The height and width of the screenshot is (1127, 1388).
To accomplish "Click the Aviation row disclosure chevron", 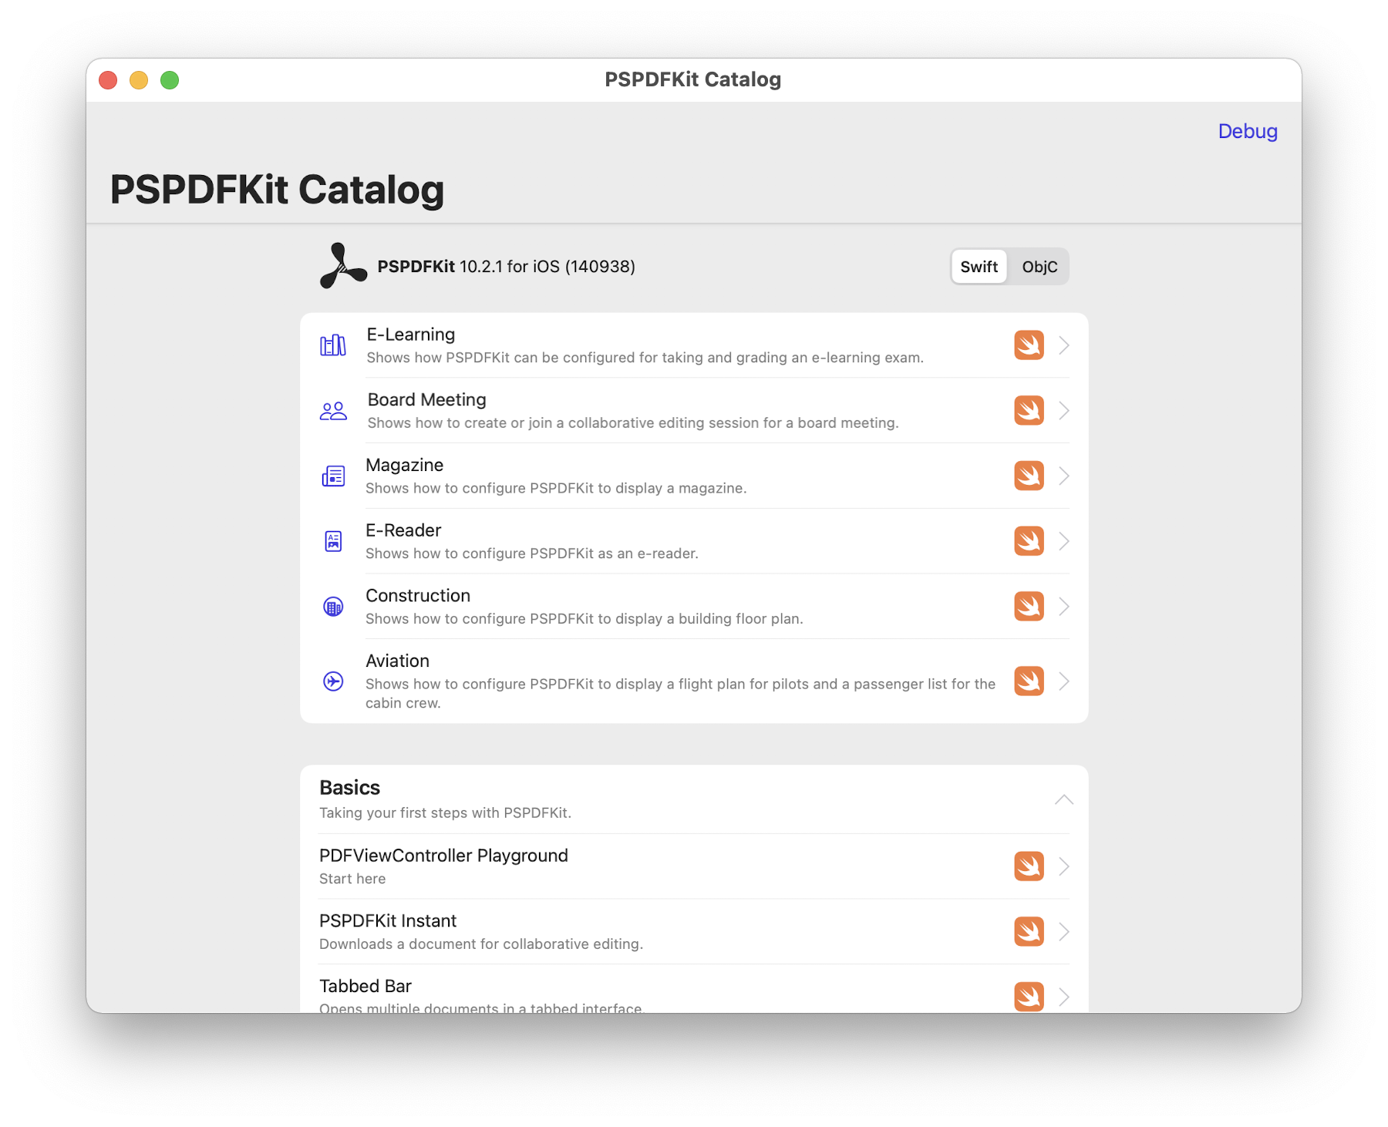I will 1064,681.
